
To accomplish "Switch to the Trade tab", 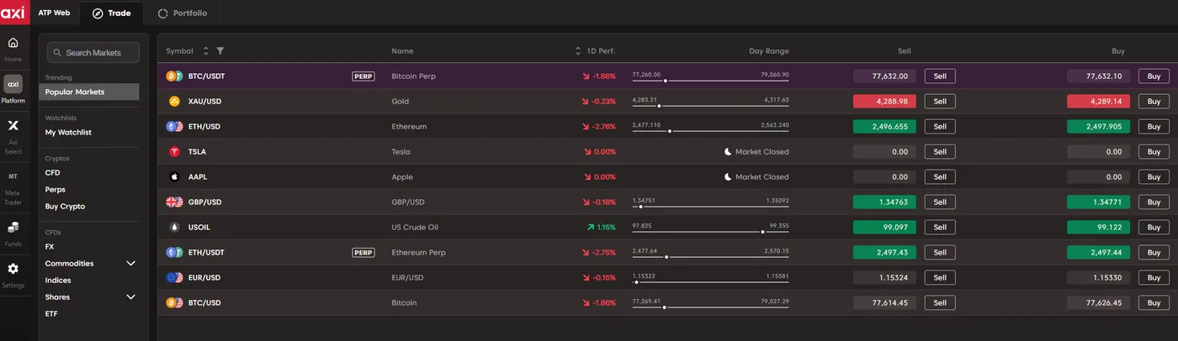I will point(112,13).
